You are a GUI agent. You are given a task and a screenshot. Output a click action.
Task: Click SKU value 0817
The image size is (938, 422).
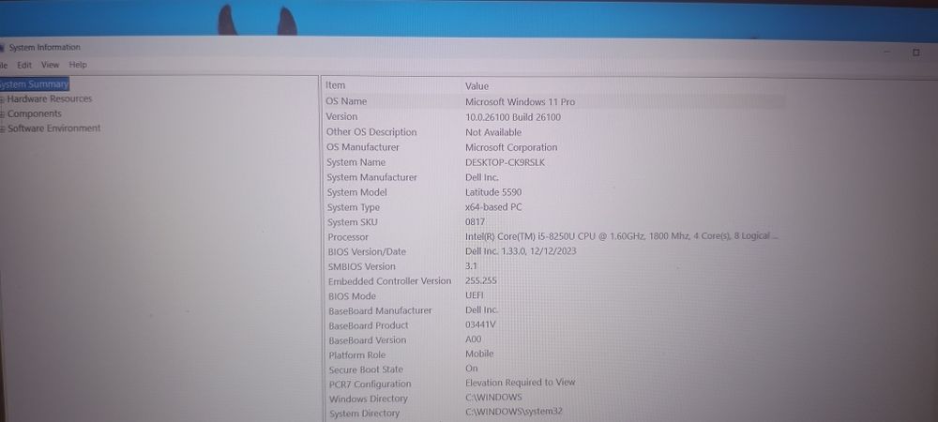[x=475, y=221]
